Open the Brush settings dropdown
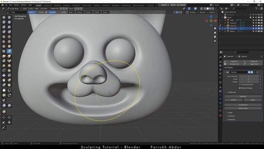This screenshot has height=149, width=264. pos(71,12)
